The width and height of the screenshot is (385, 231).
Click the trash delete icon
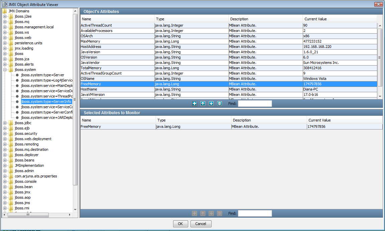point(219,104)
